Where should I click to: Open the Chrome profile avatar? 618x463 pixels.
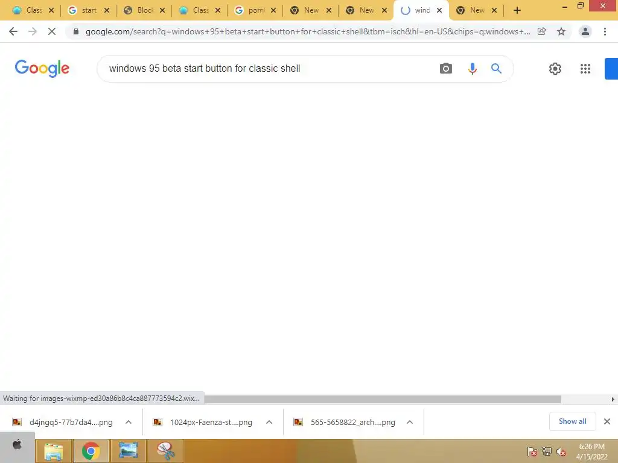tap(585, 31)
